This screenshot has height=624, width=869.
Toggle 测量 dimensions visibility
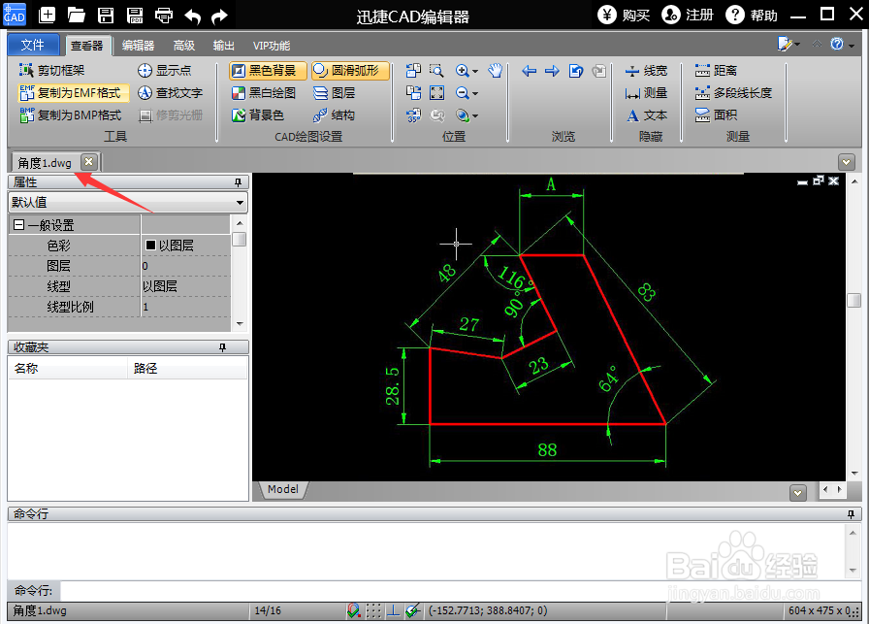pos(646,92)
